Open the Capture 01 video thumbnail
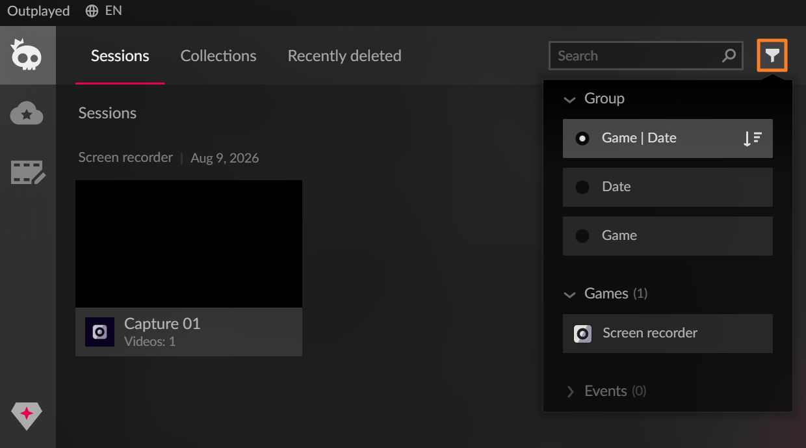The image size is (806, 448). click(188, 244)
